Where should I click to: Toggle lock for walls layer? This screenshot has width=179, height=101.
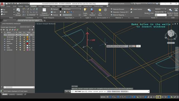tap(24, 48)
